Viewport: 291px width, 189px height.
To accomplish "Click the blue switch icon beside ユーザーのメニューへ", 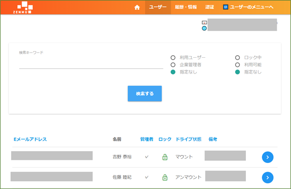I will coord(225,7).
